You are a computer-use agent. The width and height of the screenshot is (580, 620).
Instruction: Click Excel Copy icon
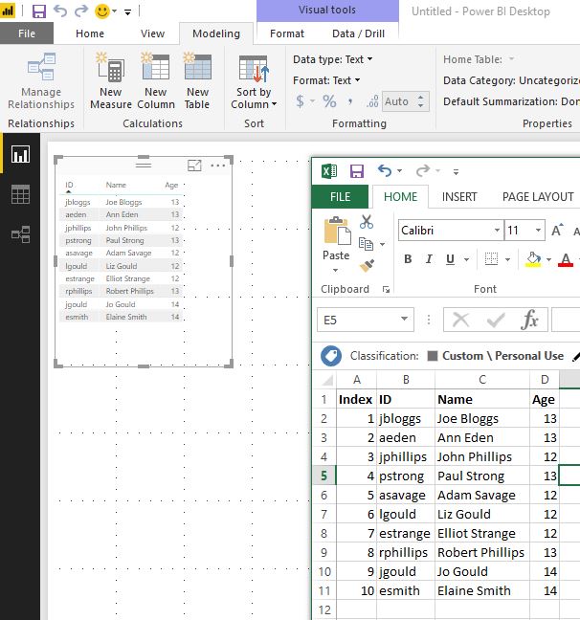click(x=366, y=244)
